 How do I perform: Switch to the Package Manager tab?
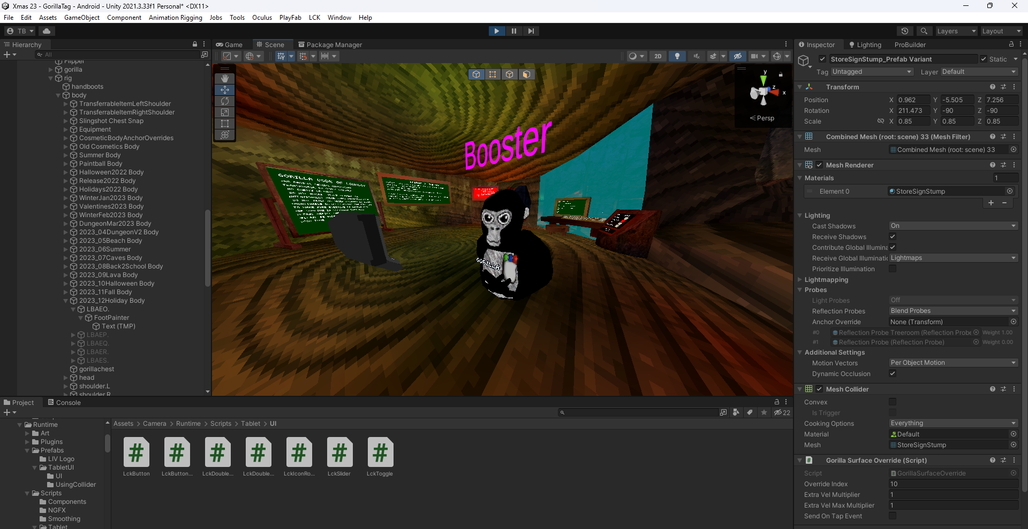point(330,44)
